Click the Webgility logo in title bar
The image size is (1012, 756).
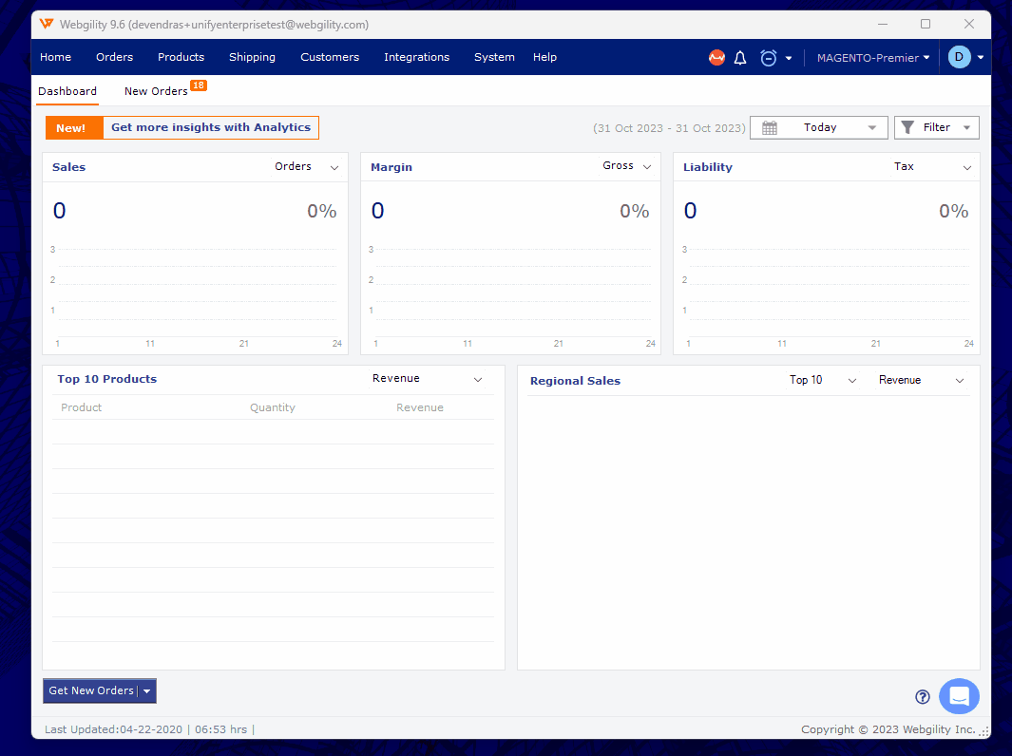(x=47, y=24)
